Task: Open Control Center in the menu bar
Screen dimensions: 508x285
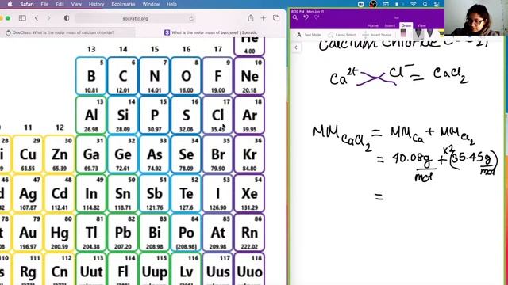Action: coord(437,4)
